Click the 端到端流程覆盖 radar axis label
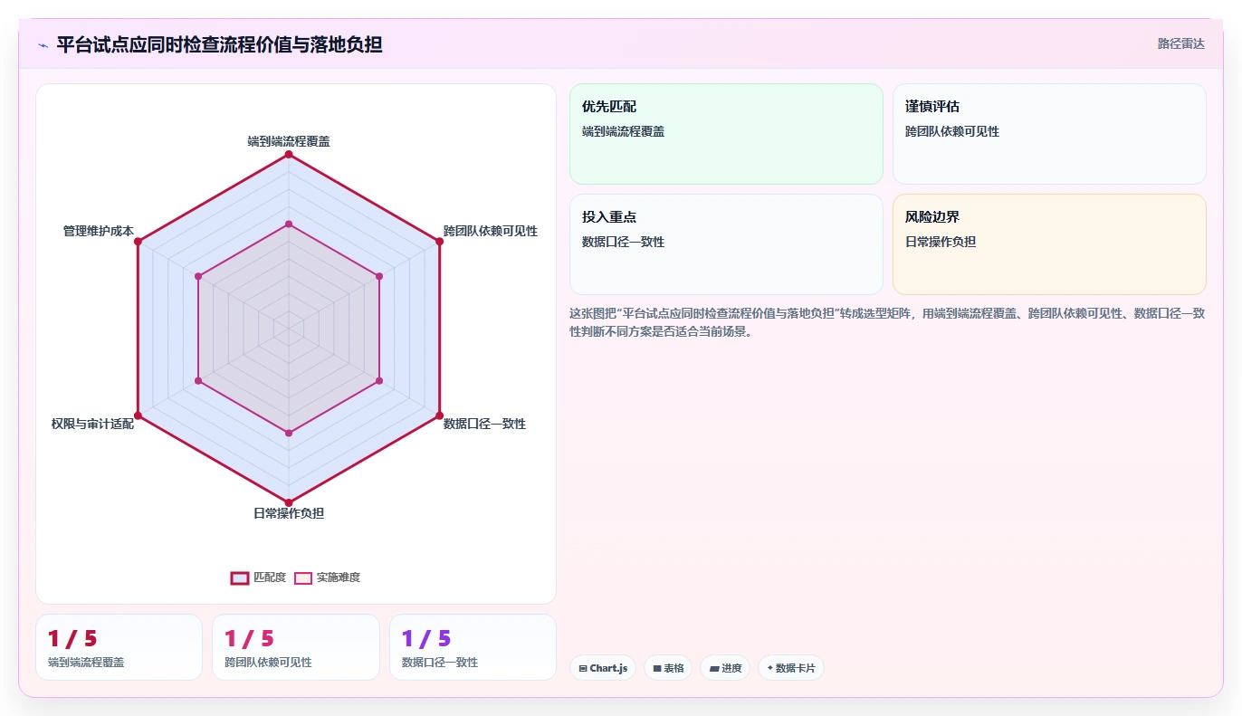1242x716 pixels. pos(289,141)
